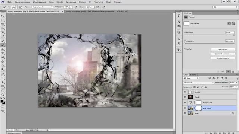Select the Lasso tool
The height and width of the screenshot is (134, 239).
pyautogui.click(x=3, y=24)
